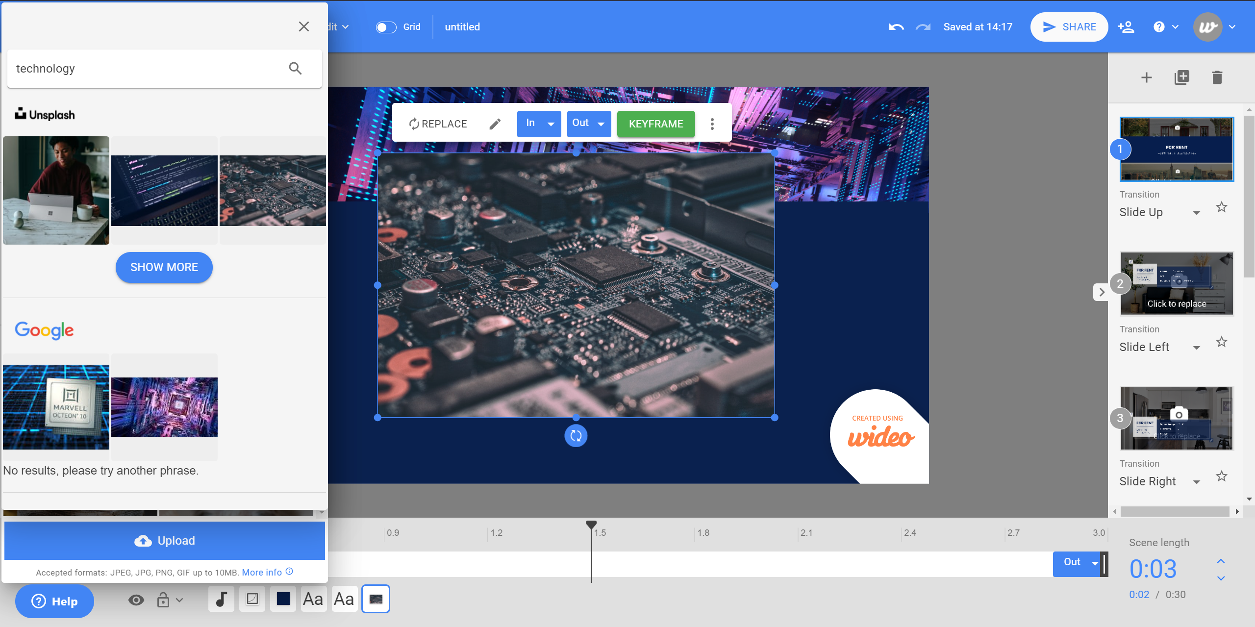The width and height of the screenshot is (1255, 627).
Task: Select purple neon city image
Action: pos(164,407)
